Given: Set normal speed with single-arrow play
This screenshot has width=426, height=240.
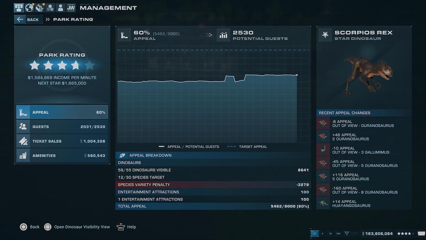Looking at the screenshot, I should (323, 233).
